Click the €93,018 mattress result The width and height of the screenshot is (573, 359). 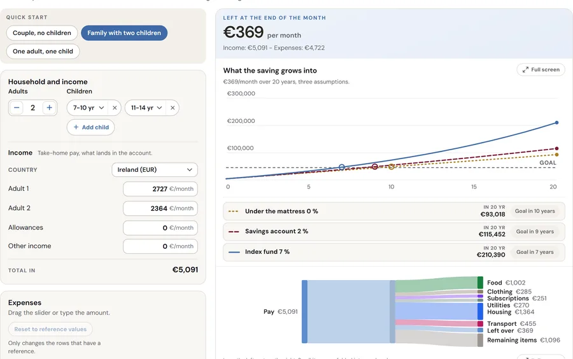[x=493, y=214]
